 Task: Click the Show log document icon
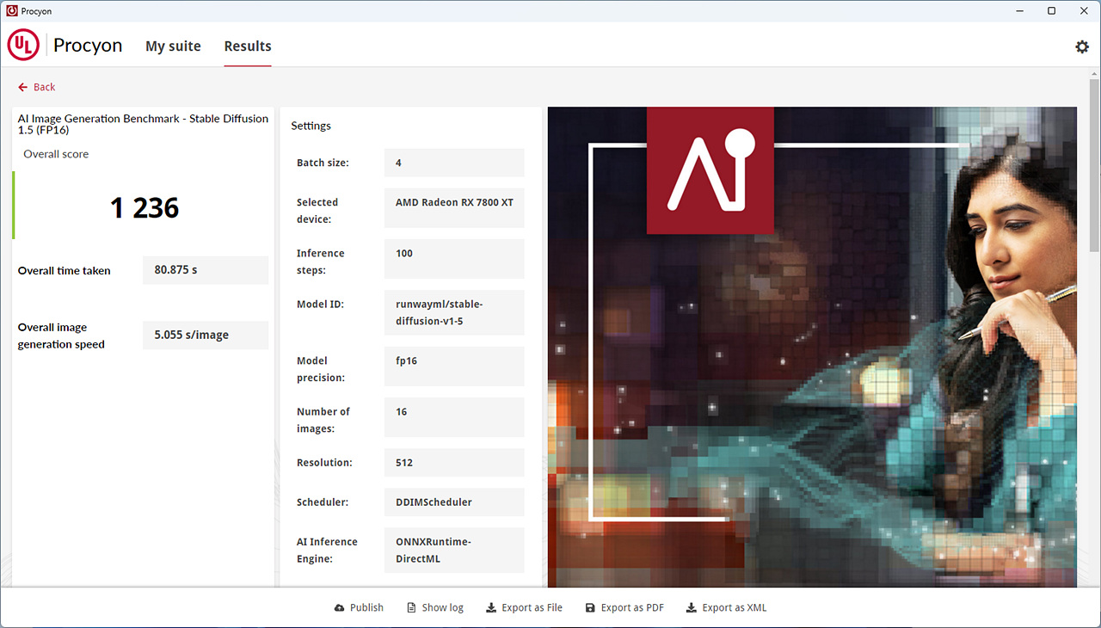pyautogui.click(x=411, y=607)
